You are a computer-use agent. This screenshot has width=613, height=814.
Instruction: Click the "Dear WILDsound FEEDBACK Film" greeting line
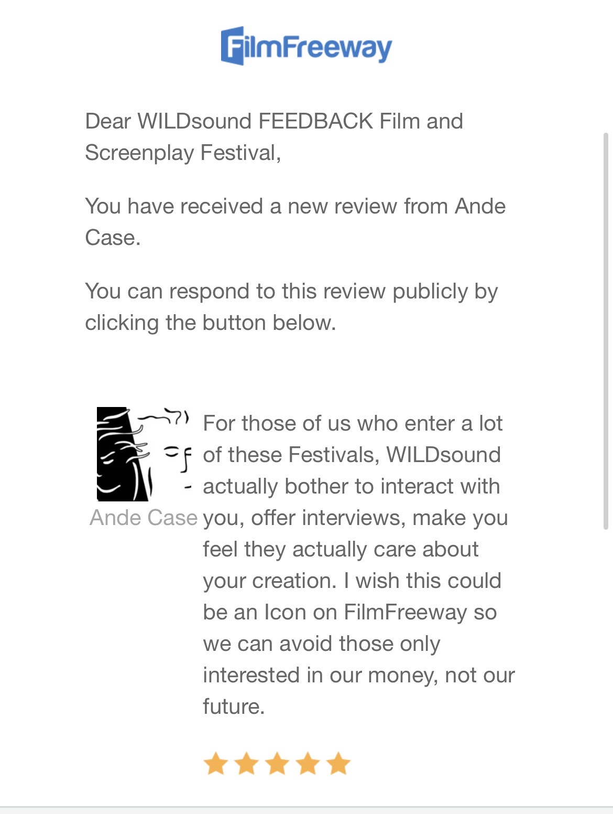click(274, 121)
